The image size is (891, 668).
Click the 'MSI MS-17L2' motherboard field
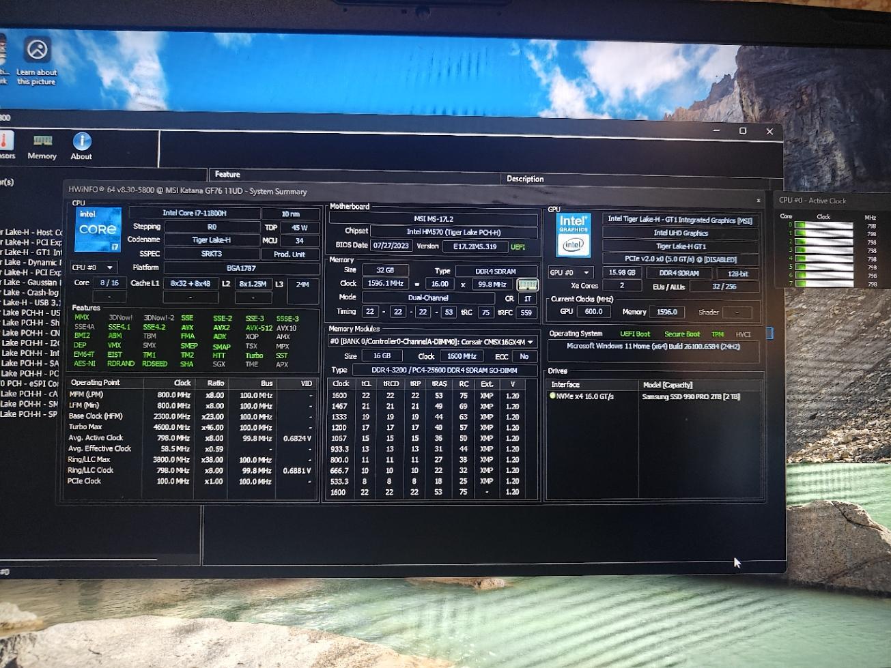(434, 219)
